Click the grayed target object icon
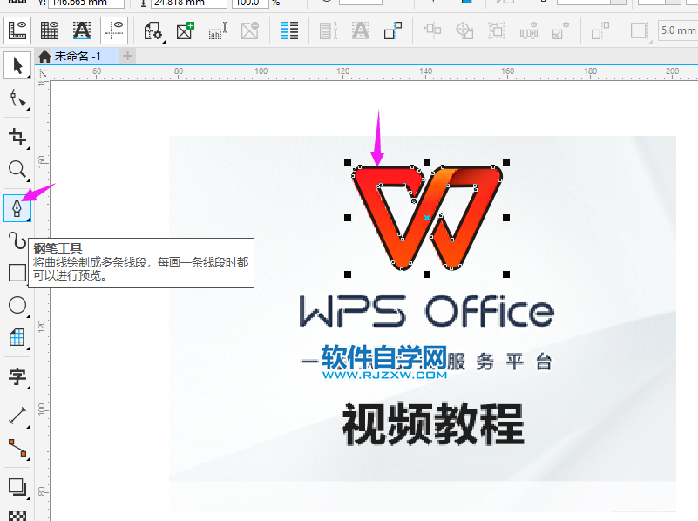 [464, 30]
